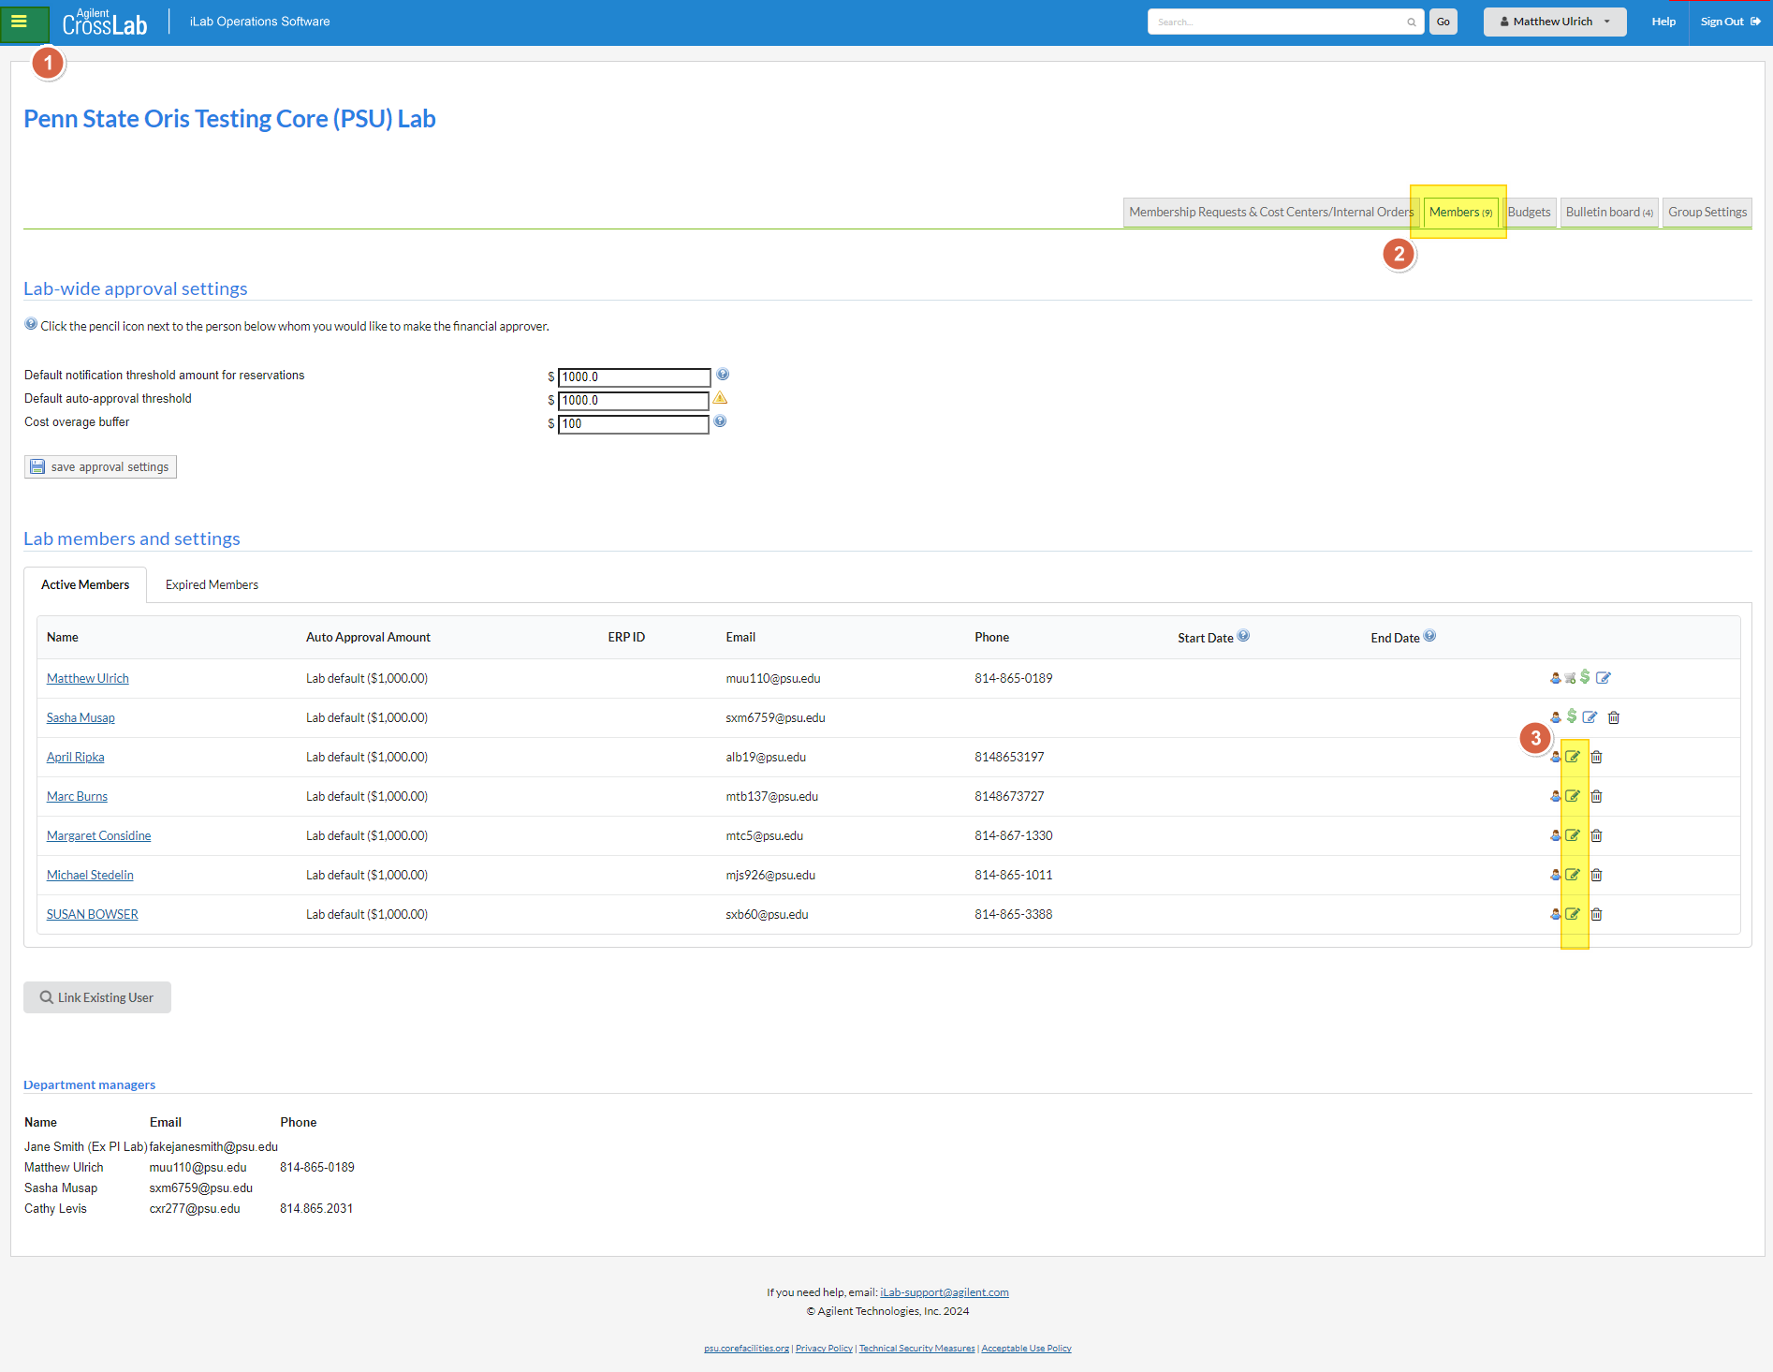Click the help icon next to End Date
Screen dimensions: 1773x1372
coord(1429,636)
